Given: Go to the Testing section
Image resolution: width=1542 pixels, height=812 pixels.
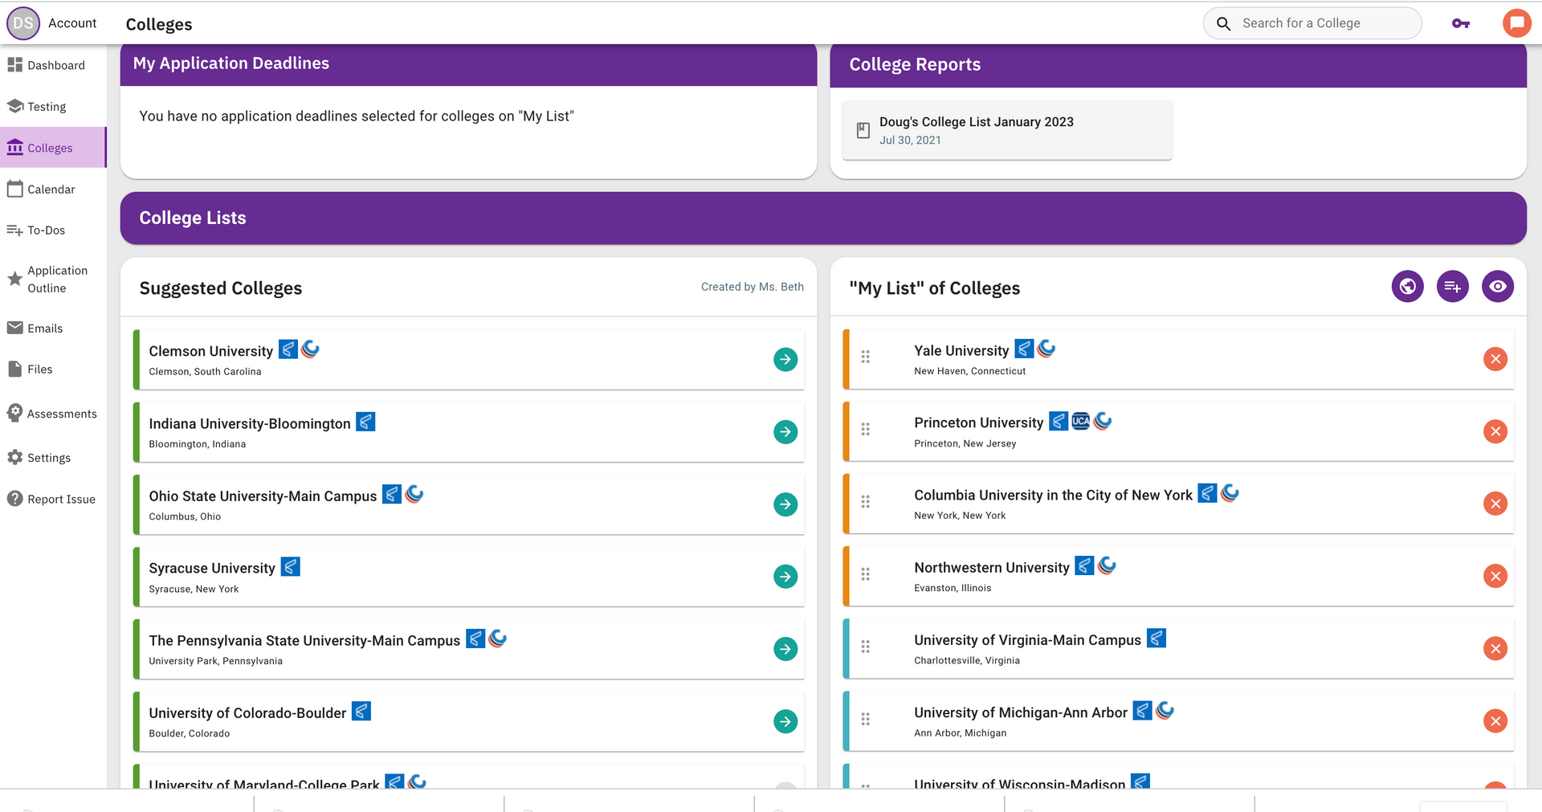Looking at the screenshot, I should point(47,107).
